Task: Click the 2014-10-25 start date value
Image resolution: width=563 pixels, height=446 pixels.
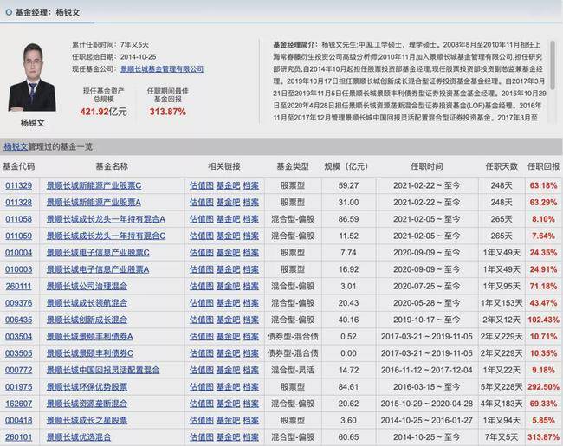Action: click(x=139, y=57)
